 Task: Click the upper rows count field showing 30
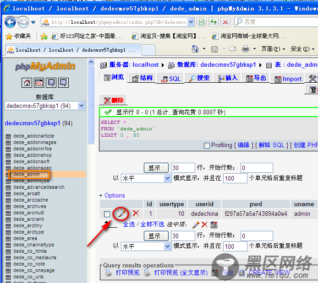click(183, 168)
